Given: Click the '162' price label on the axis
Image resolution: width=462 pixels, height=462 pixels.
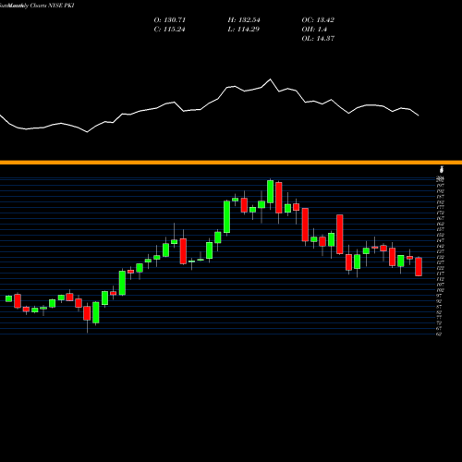Looking at the screenshot, I should pyautogui.click(x=441, y=224).
